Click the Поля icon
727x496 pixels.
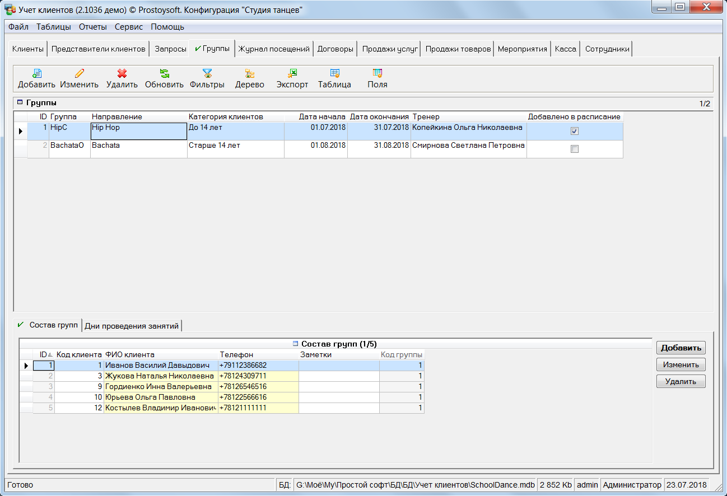pyautogui.click(x=378, y=73)
